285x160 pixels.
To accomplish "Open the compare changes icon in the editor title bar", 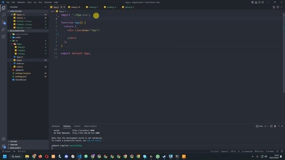I will [x=274, y=7].
